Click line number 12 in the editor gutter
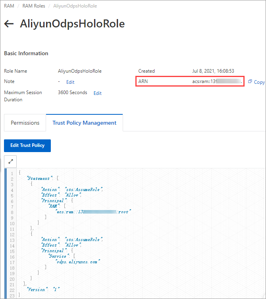 tap(12, 235)
